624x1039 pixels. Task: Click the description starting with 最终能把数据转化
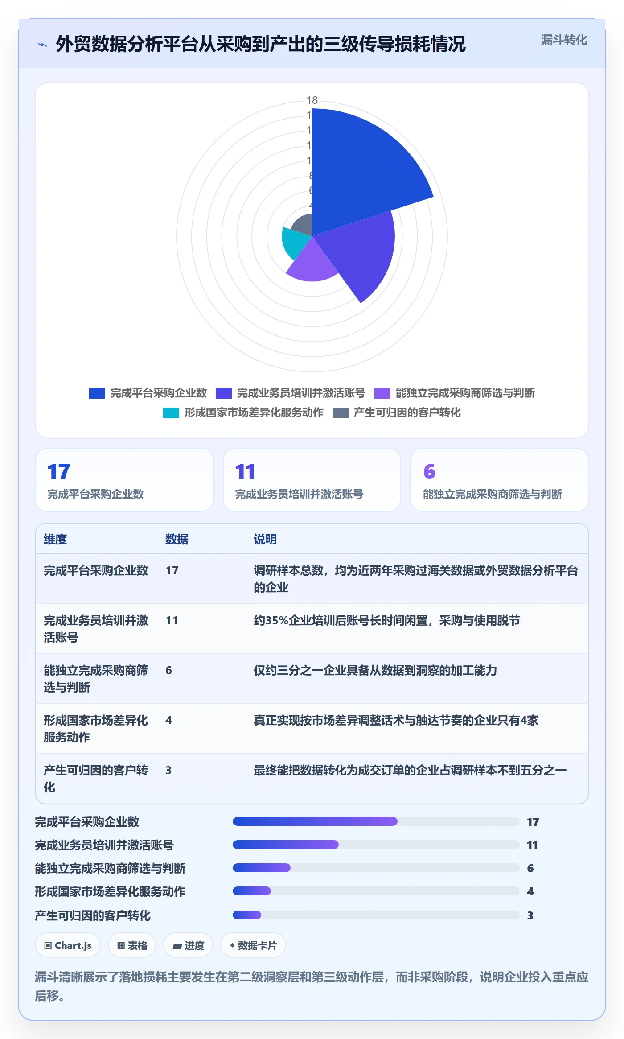410,770
